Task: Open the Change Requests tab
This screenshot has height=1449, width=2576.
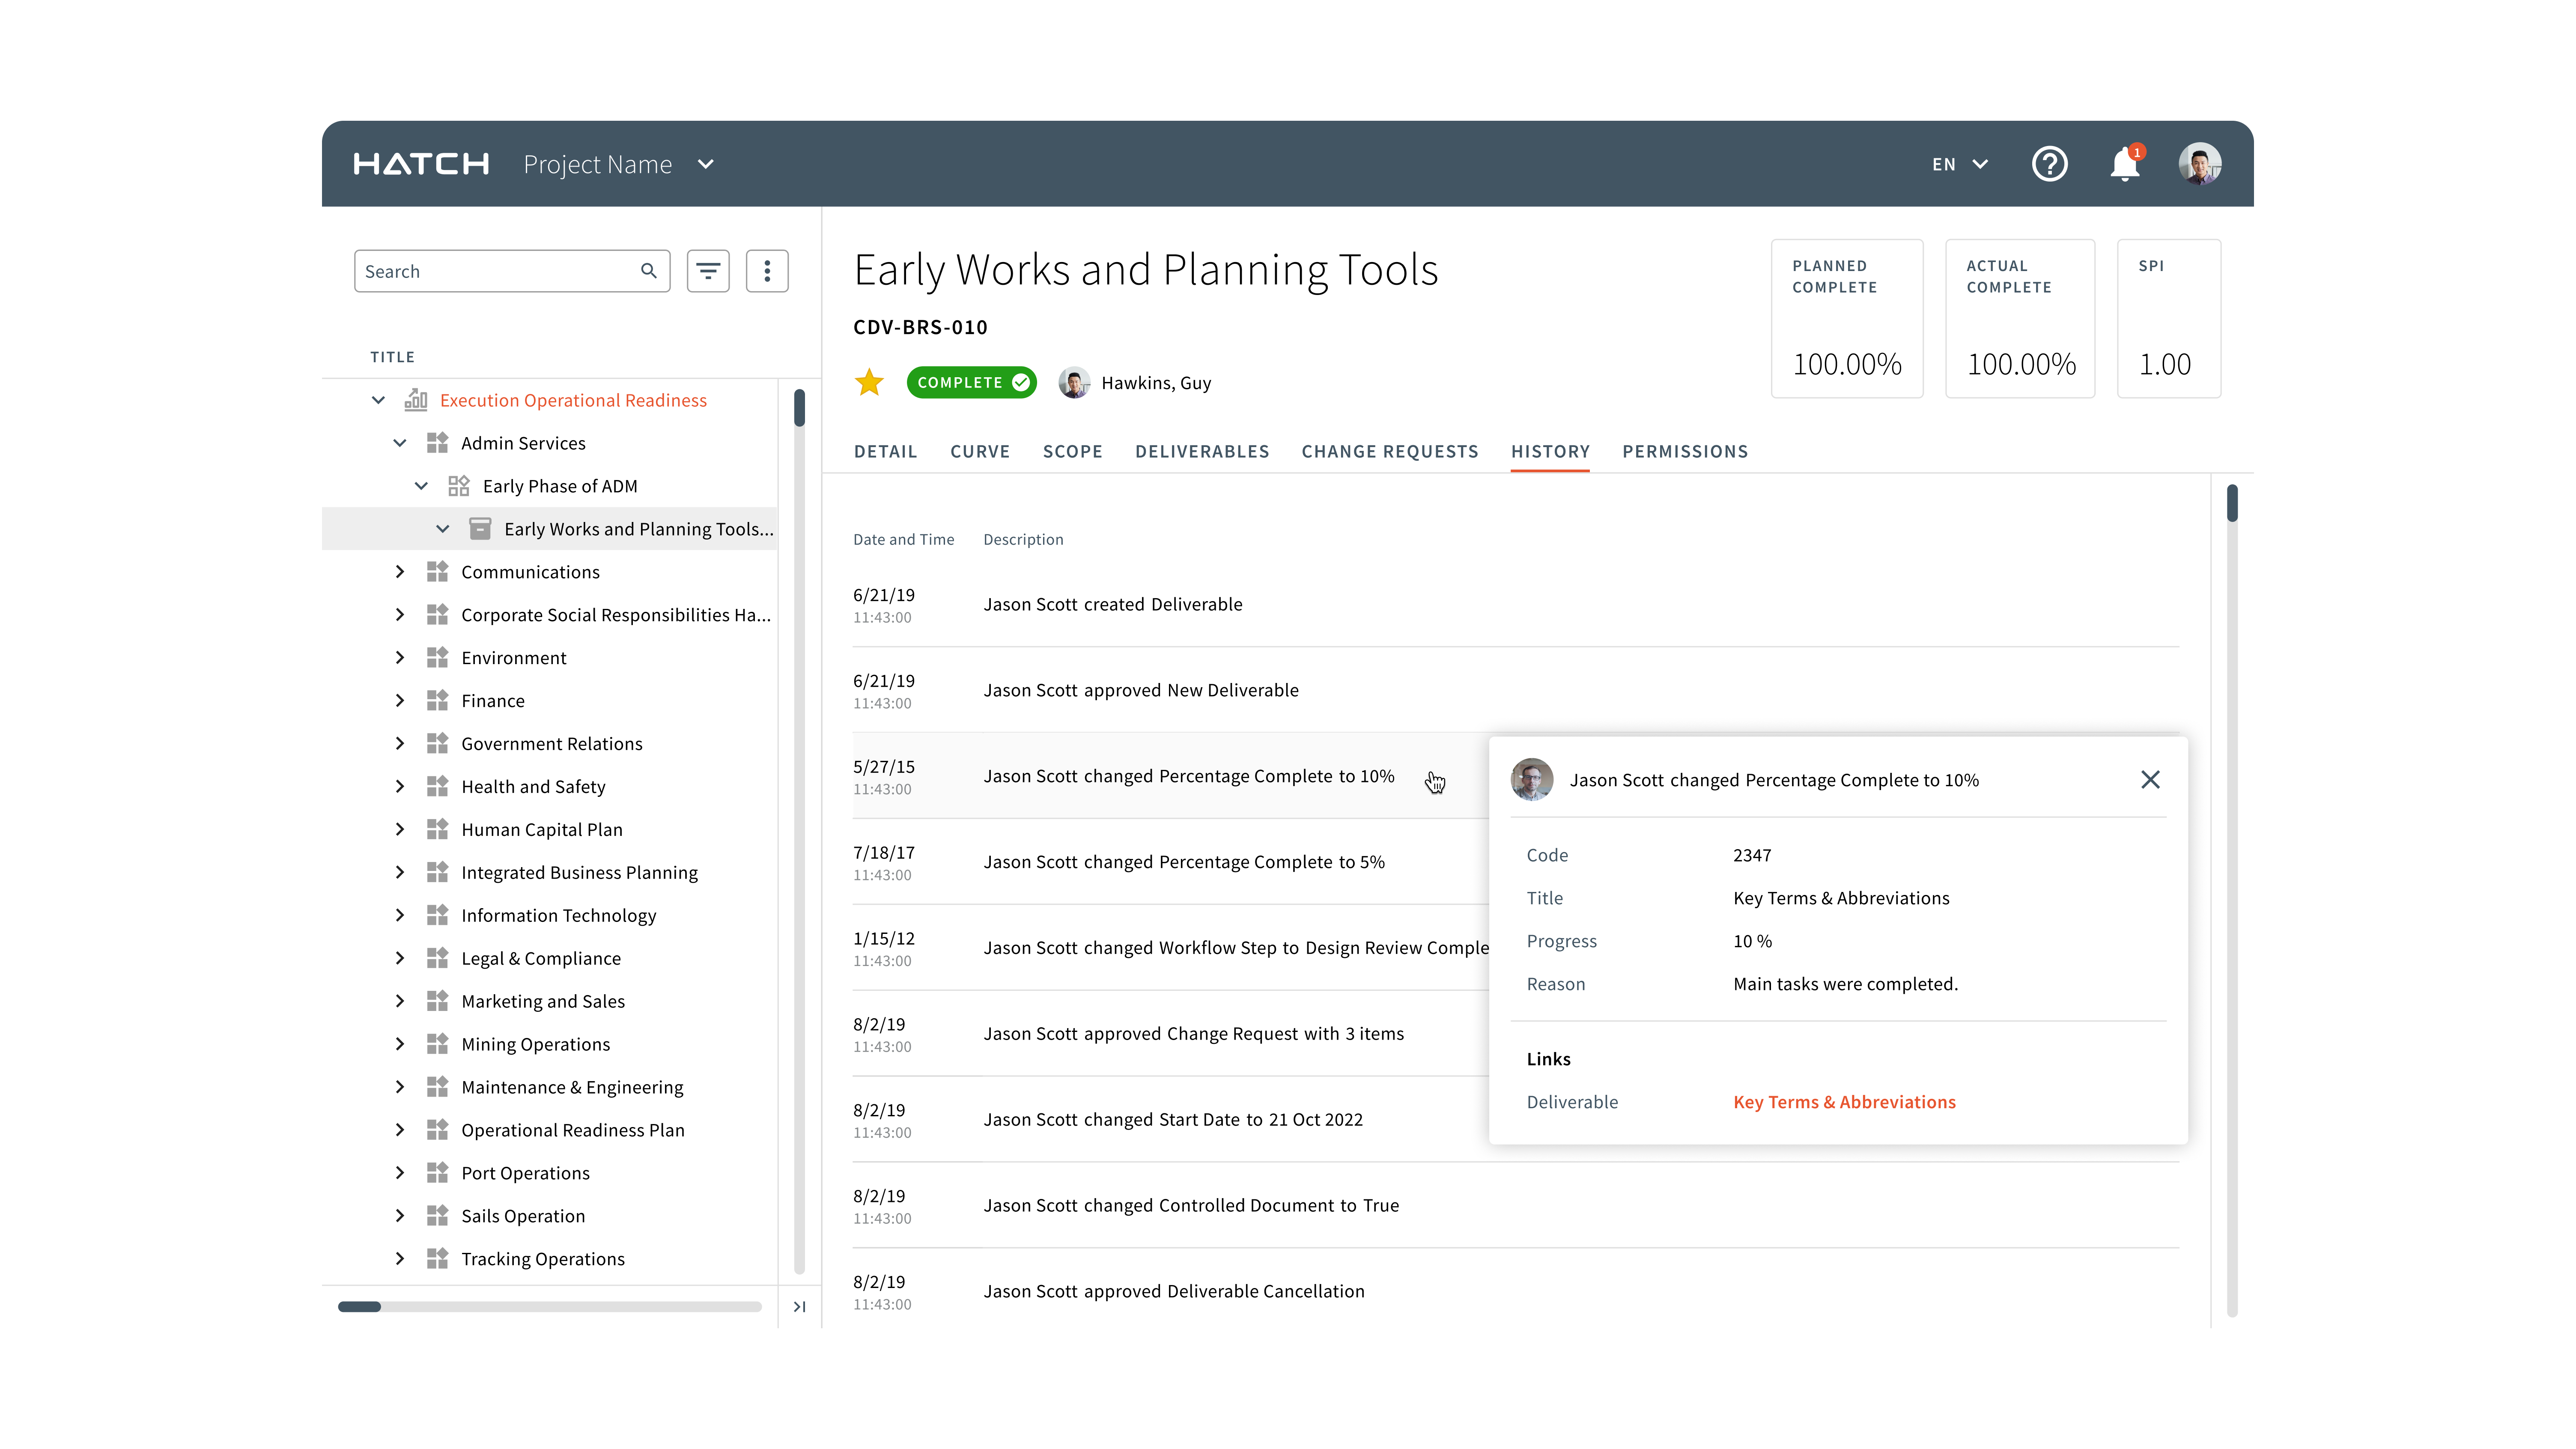Action: [1389, 451]
